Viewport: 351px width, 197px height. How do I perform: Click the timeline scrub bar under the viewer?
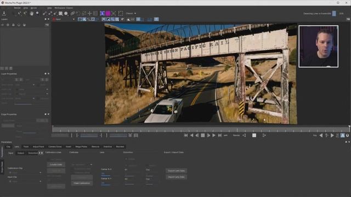[201, 129]
